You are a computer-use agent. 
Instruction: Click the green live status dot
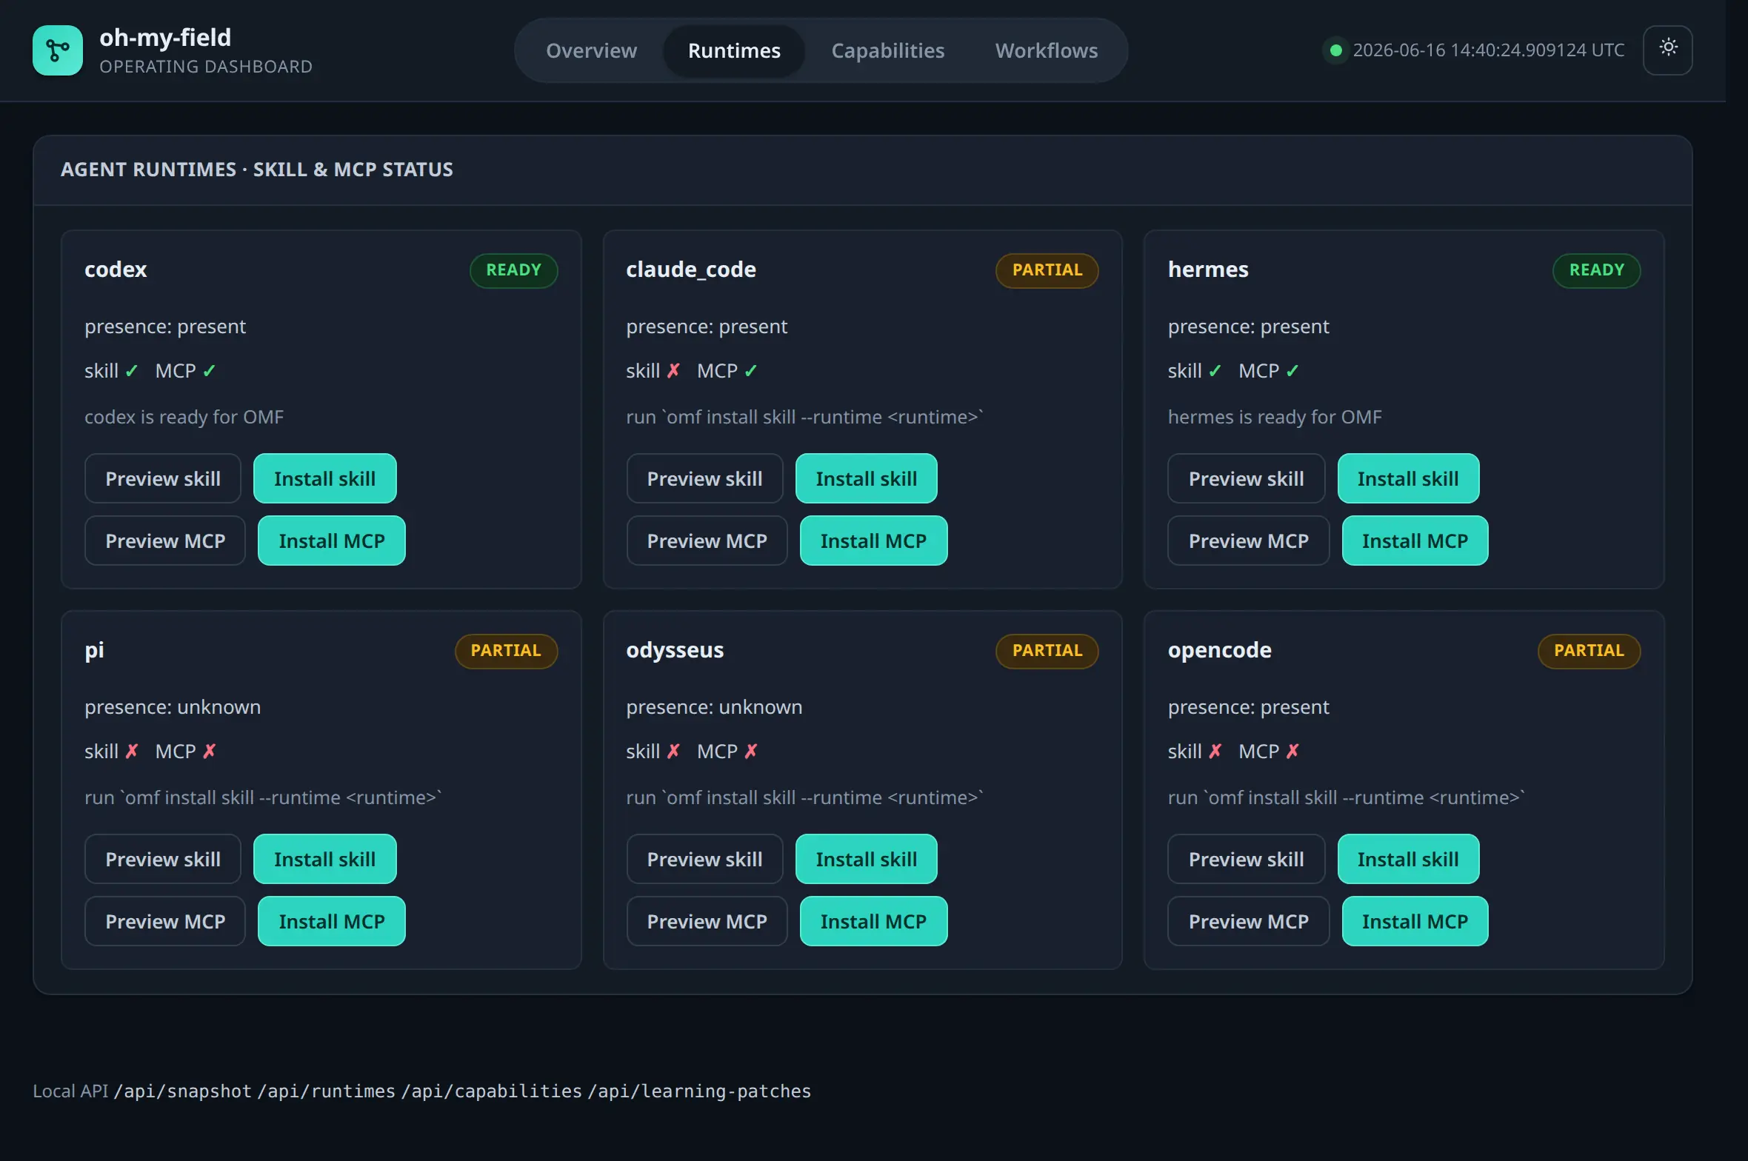(x=1335, y=50)
